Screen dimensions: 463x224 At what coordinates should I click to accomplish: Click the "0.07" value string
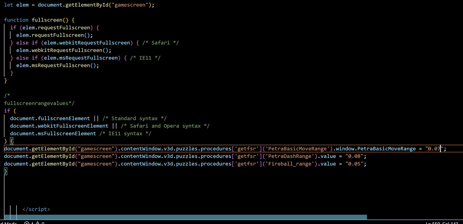tap(434, 149)
